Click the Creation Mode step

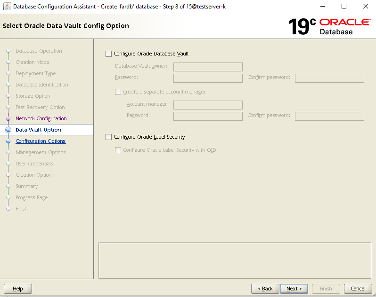coord(33,62)
